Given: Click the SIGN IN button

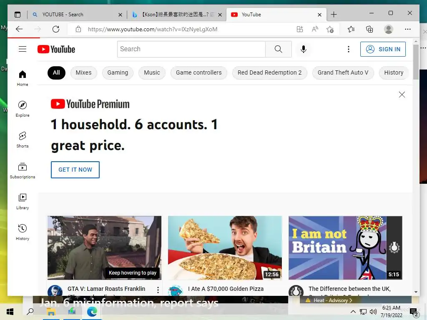Looking at the screenshot, I should [383, 49].
